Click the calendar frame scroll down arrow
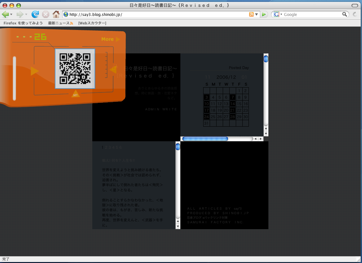Viewport: 362px width, 263px height. coord(266,134)
